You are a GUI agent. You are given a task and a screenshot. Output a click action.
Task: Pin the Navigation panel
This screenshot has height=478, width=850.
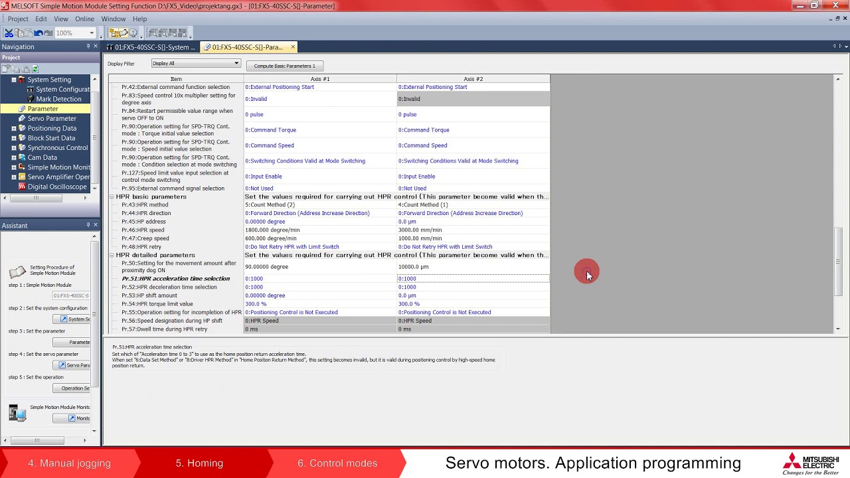(88, 46)
